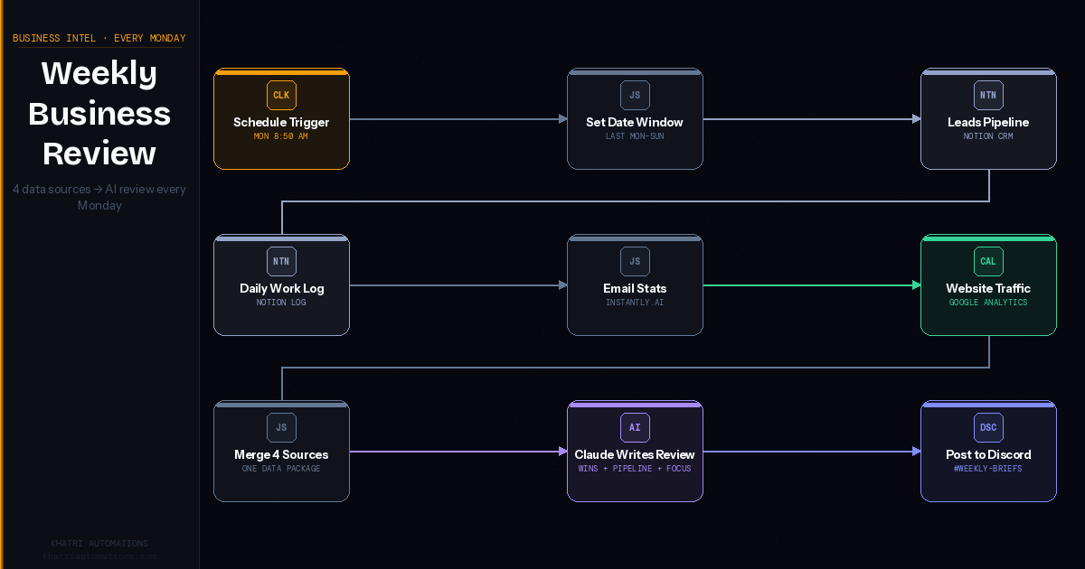Image resolution: width=1085 pixels, height=569 pixels.
Task: Select the Schedule Trigger node title
Action: point(281,122)
